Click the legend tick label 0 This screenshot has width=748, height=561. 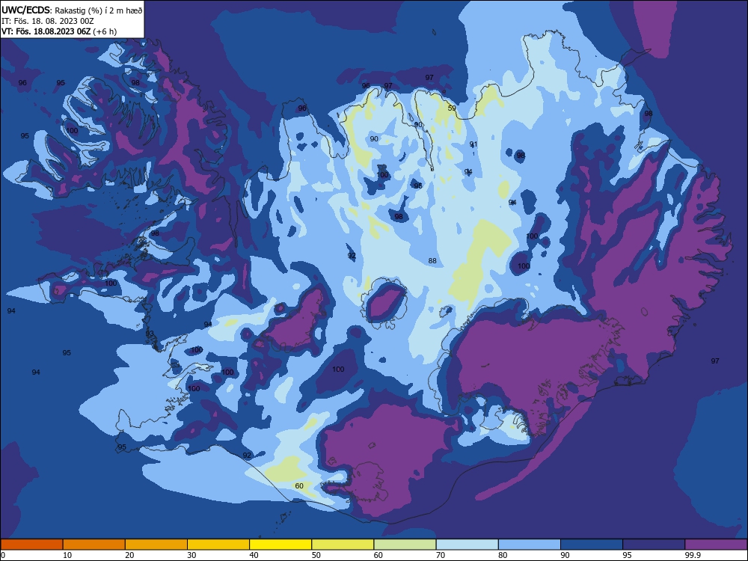tap(3, 555)
